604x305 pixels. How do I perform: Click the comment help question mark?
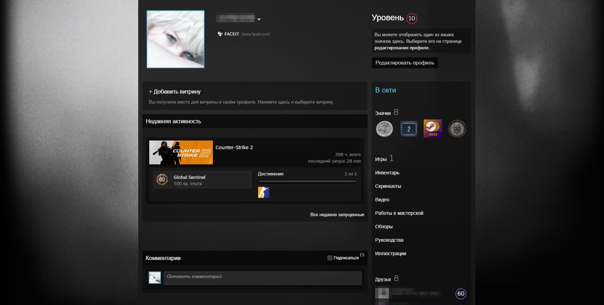point(362,255)
